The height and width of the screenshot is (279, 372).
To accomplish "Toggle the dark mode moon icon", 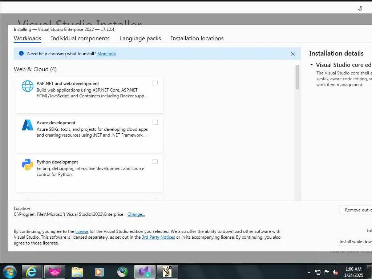I will [x=360, y=8].
